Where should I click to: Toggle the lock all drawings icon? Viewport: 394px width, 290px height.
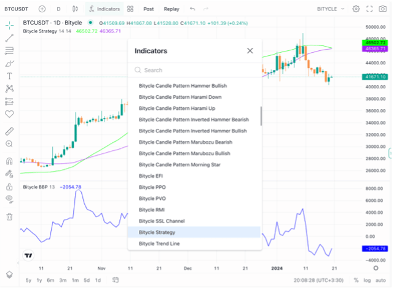tap(9, 186)
